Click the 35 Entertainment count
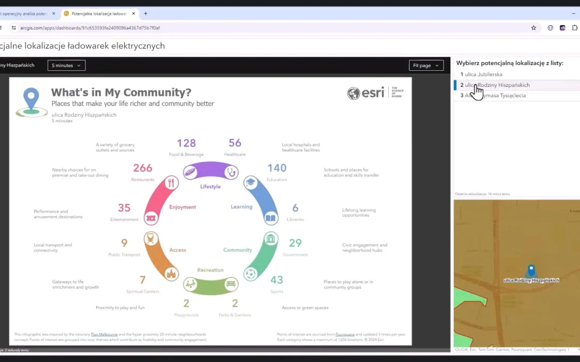The height and width of the screenshot is (362, 580). pos(124,208)
